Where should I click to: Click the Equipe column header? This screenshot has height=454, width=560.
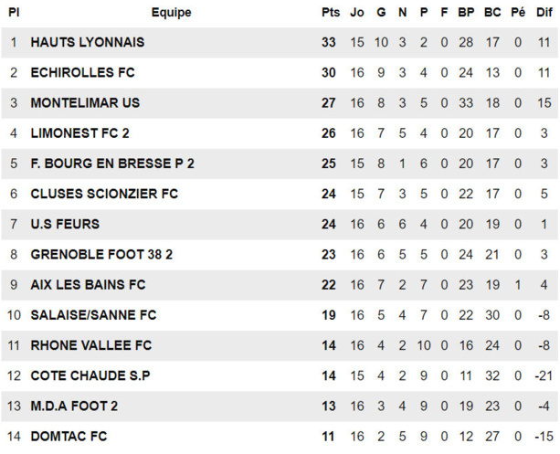click(171, 12)
